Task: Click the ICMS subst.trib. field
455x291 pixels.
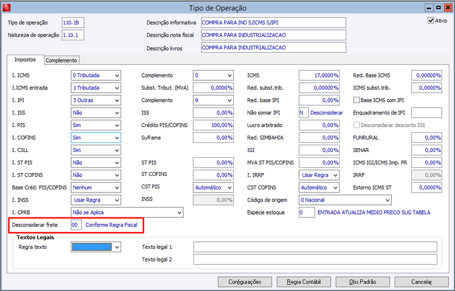Action: [x=427, y=88]
